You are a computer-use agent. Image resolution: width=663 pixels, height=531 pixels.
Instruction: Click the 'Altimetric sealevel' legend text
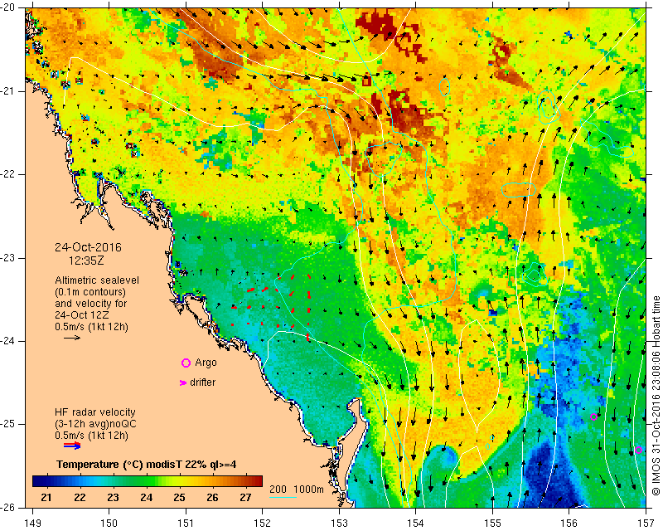[x=97, y=280]
